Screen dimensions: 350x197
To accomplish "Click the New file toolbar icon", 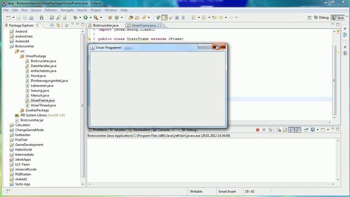I will click(9, 18).
